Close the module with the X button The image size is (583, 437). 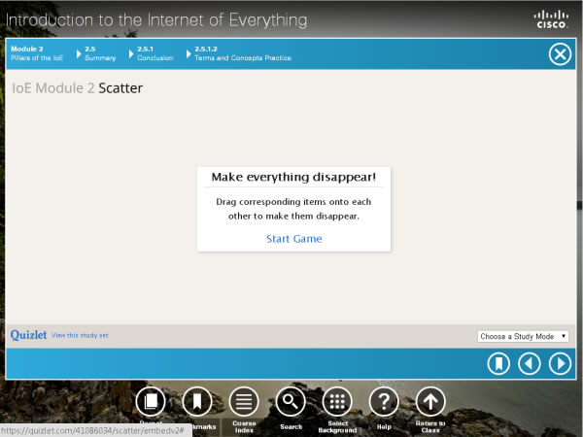(560, 54)
